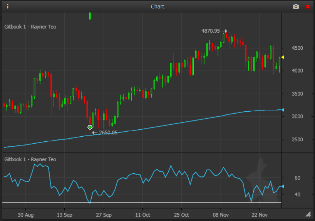Image resolution: width=315 pixels, height=221 pixels.
Task: Click the indicator pane Gitbook 1 - Rayner Teo label
Action: pyautogui.click(x=30, y=159)
